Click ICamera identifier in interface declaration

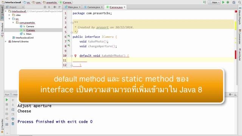(x=107, y=37)
